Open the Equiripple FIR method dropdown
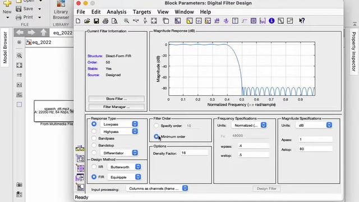Screen dimensions: 359x202 tap(125, 177)
